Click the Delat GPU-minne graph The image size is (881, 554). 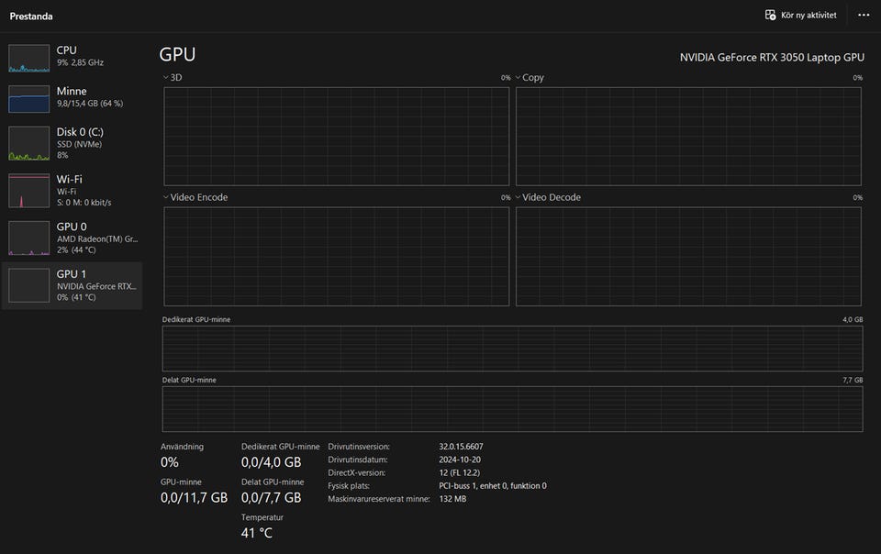coord(512,409)
